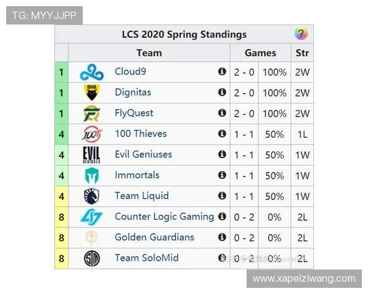This screenshot has width=368, height=294.
Task: Open the Team SoloMid link
Action: [x=147, y=258]
